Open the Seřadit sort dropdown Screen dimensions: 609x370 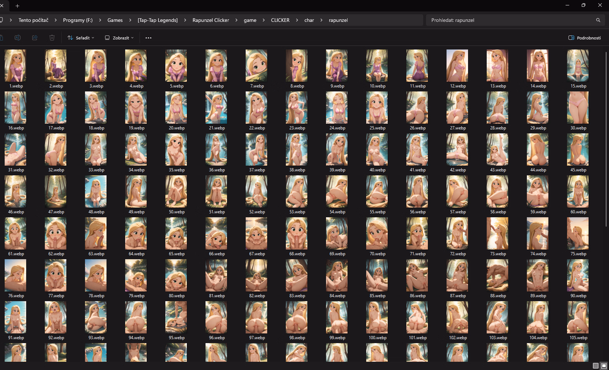tap(81, 38)
